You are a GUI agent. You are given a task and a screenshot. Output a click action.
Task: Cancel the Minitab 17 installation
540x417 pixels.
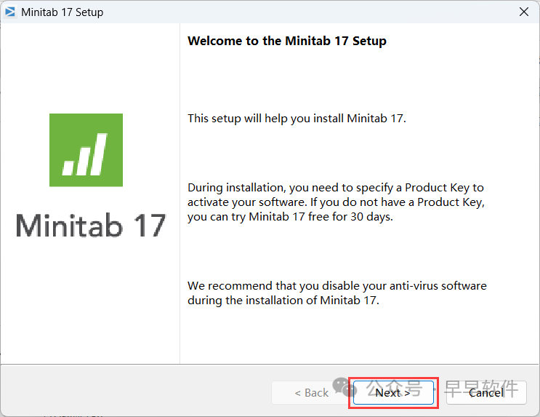[x=485, y=393]
